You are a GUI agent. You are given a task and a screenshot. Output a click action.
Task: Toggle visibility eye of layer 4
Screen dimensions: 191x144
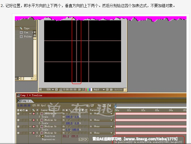click(x=18, y=120)
